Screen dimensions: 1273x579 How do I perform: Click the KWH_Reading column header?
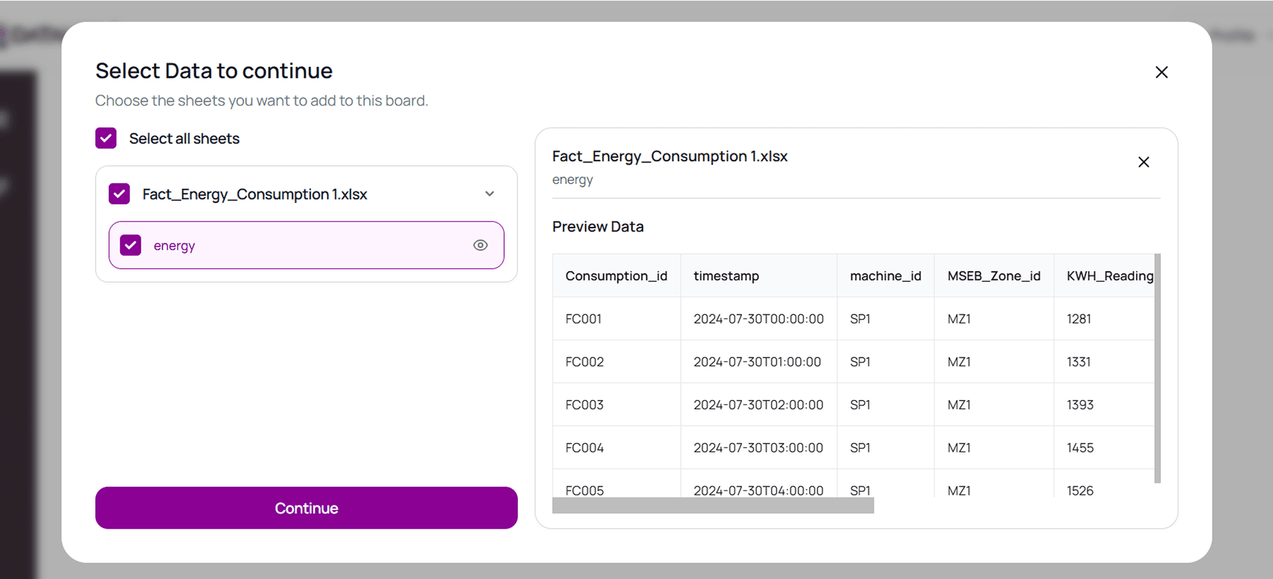click(1109, 276)
